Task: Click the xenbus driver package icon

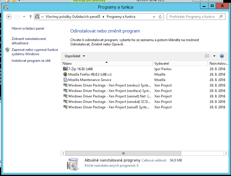Action: tap(65, 86)
